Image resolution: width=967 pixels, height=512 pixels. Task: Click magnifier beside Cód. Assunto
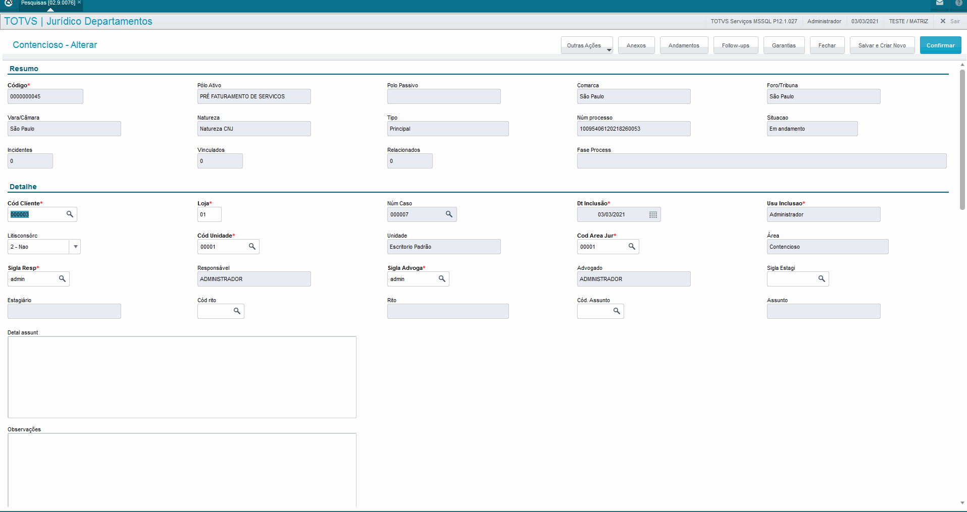click(x=617, y=311)
